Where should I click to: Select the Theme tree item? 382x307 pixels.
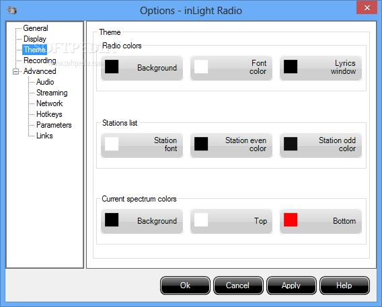(34, 50)
